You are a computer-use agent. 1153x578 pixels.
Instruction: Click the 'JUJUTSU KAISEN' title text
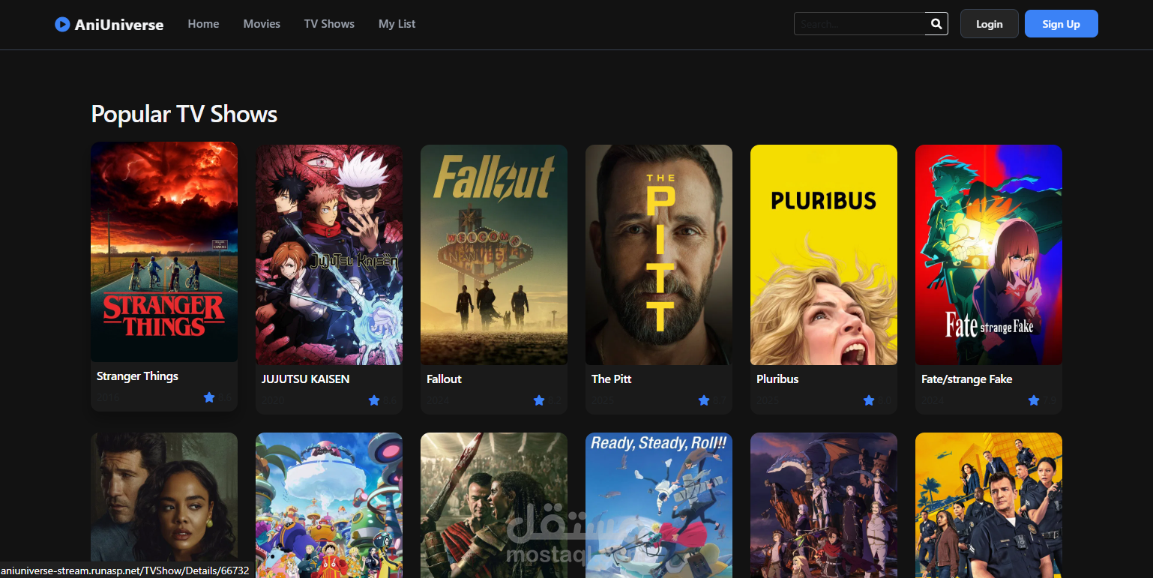click(305, 379)
